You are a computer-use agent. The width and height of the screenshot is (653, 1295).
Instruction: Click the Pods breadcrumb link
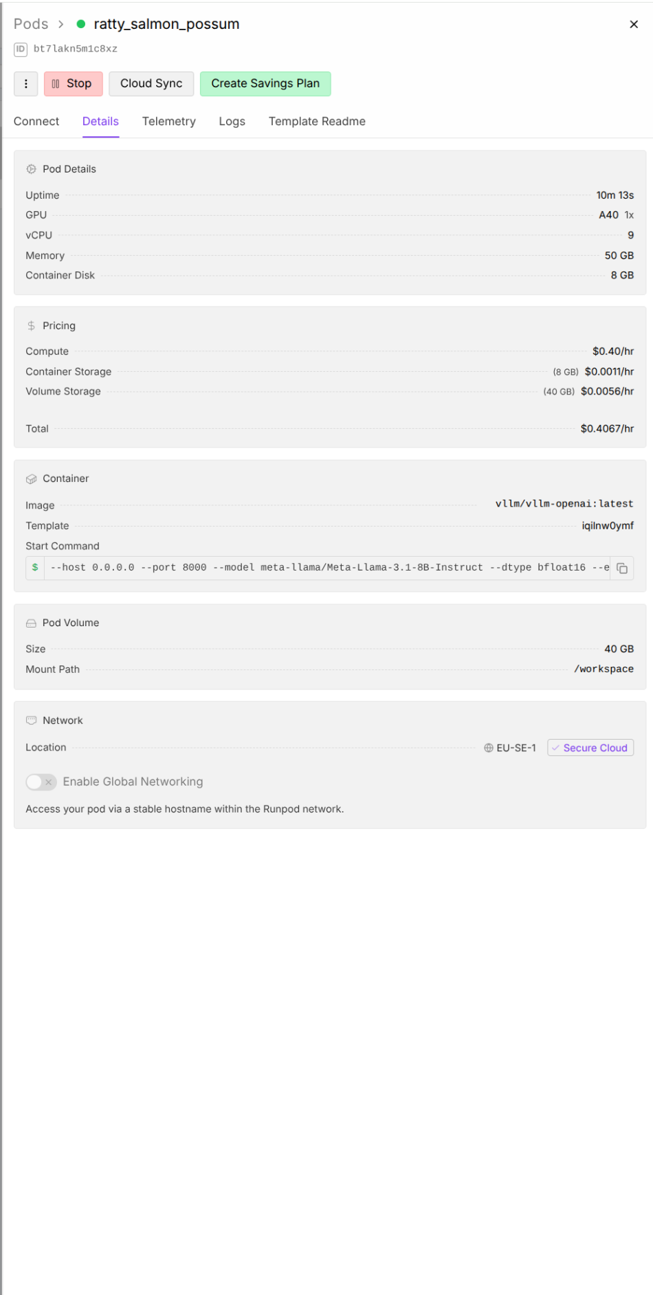(31, 24)
